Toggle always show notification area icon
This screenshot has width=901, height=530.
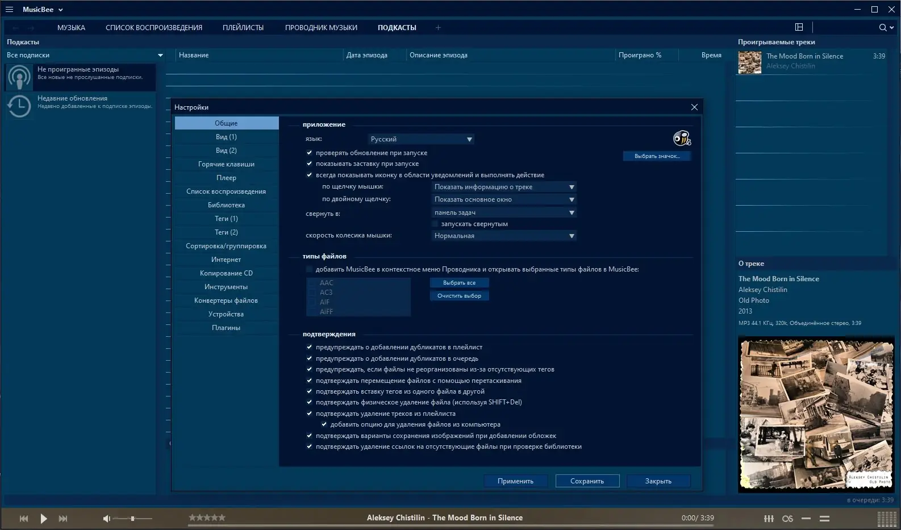[x=310, y=175]
